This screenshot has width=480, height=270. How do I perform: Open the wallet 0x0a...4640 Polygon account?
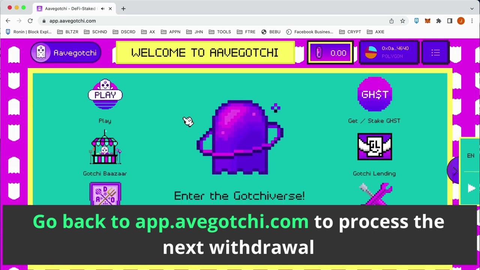[x=389, y=52]
